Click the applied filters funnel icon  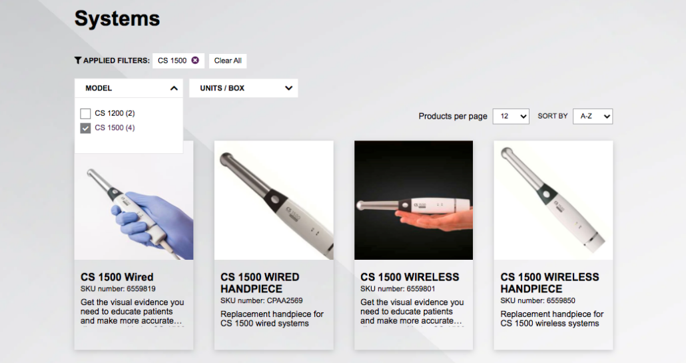click(x=78, y=61)
